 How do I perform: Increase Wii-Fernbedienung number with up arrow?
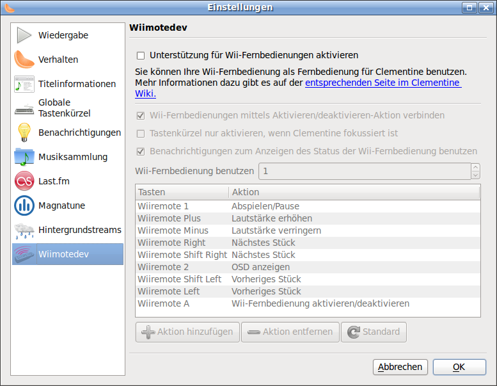point(475,168)
